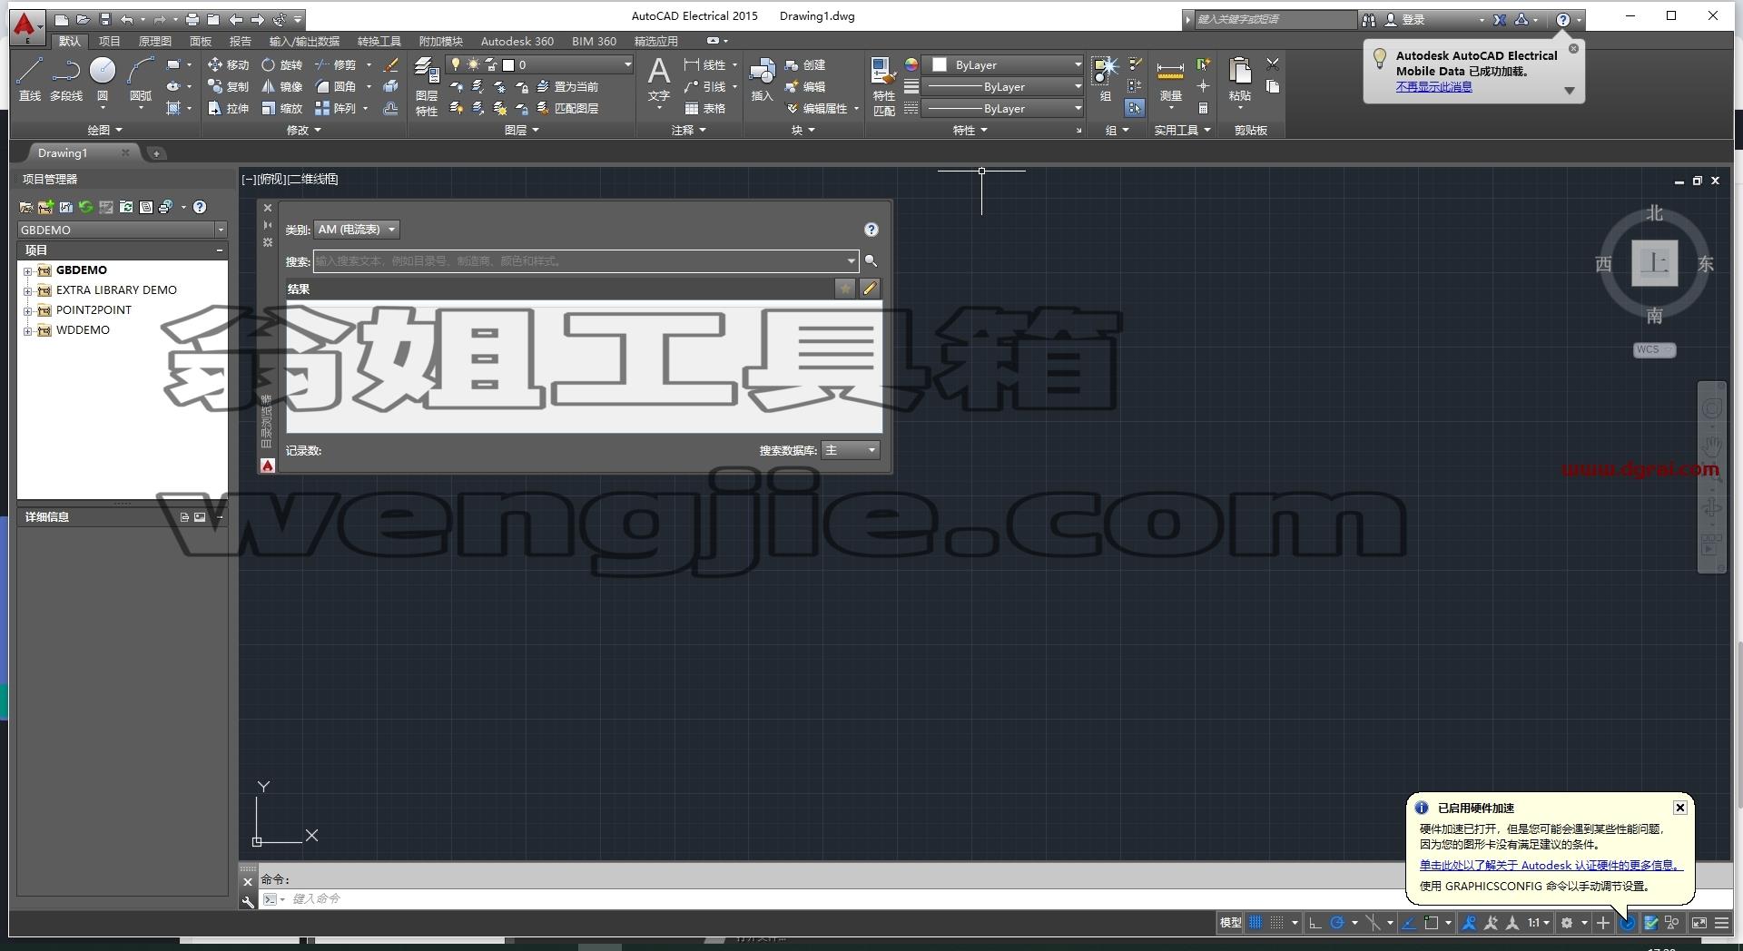The image size is (1743, 951).
Task: Toggle the favorites star in results header
Action: [845, 289]
